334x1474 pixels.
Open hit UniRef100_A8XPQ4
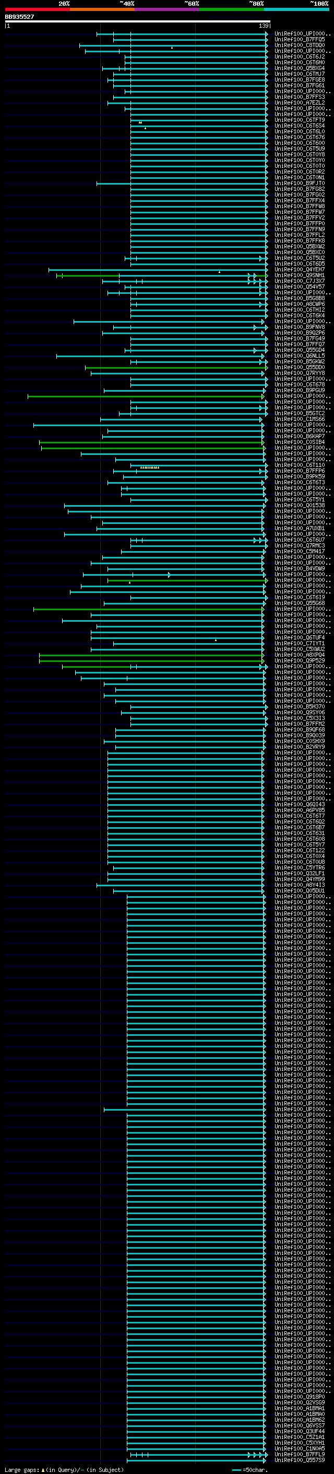point(300,655)
